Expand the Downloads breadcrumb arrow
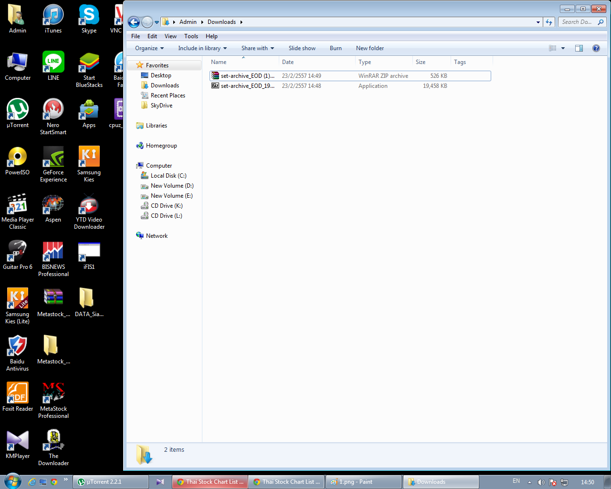The height and width of the screenshot is (489, 611). coord(242,22)
